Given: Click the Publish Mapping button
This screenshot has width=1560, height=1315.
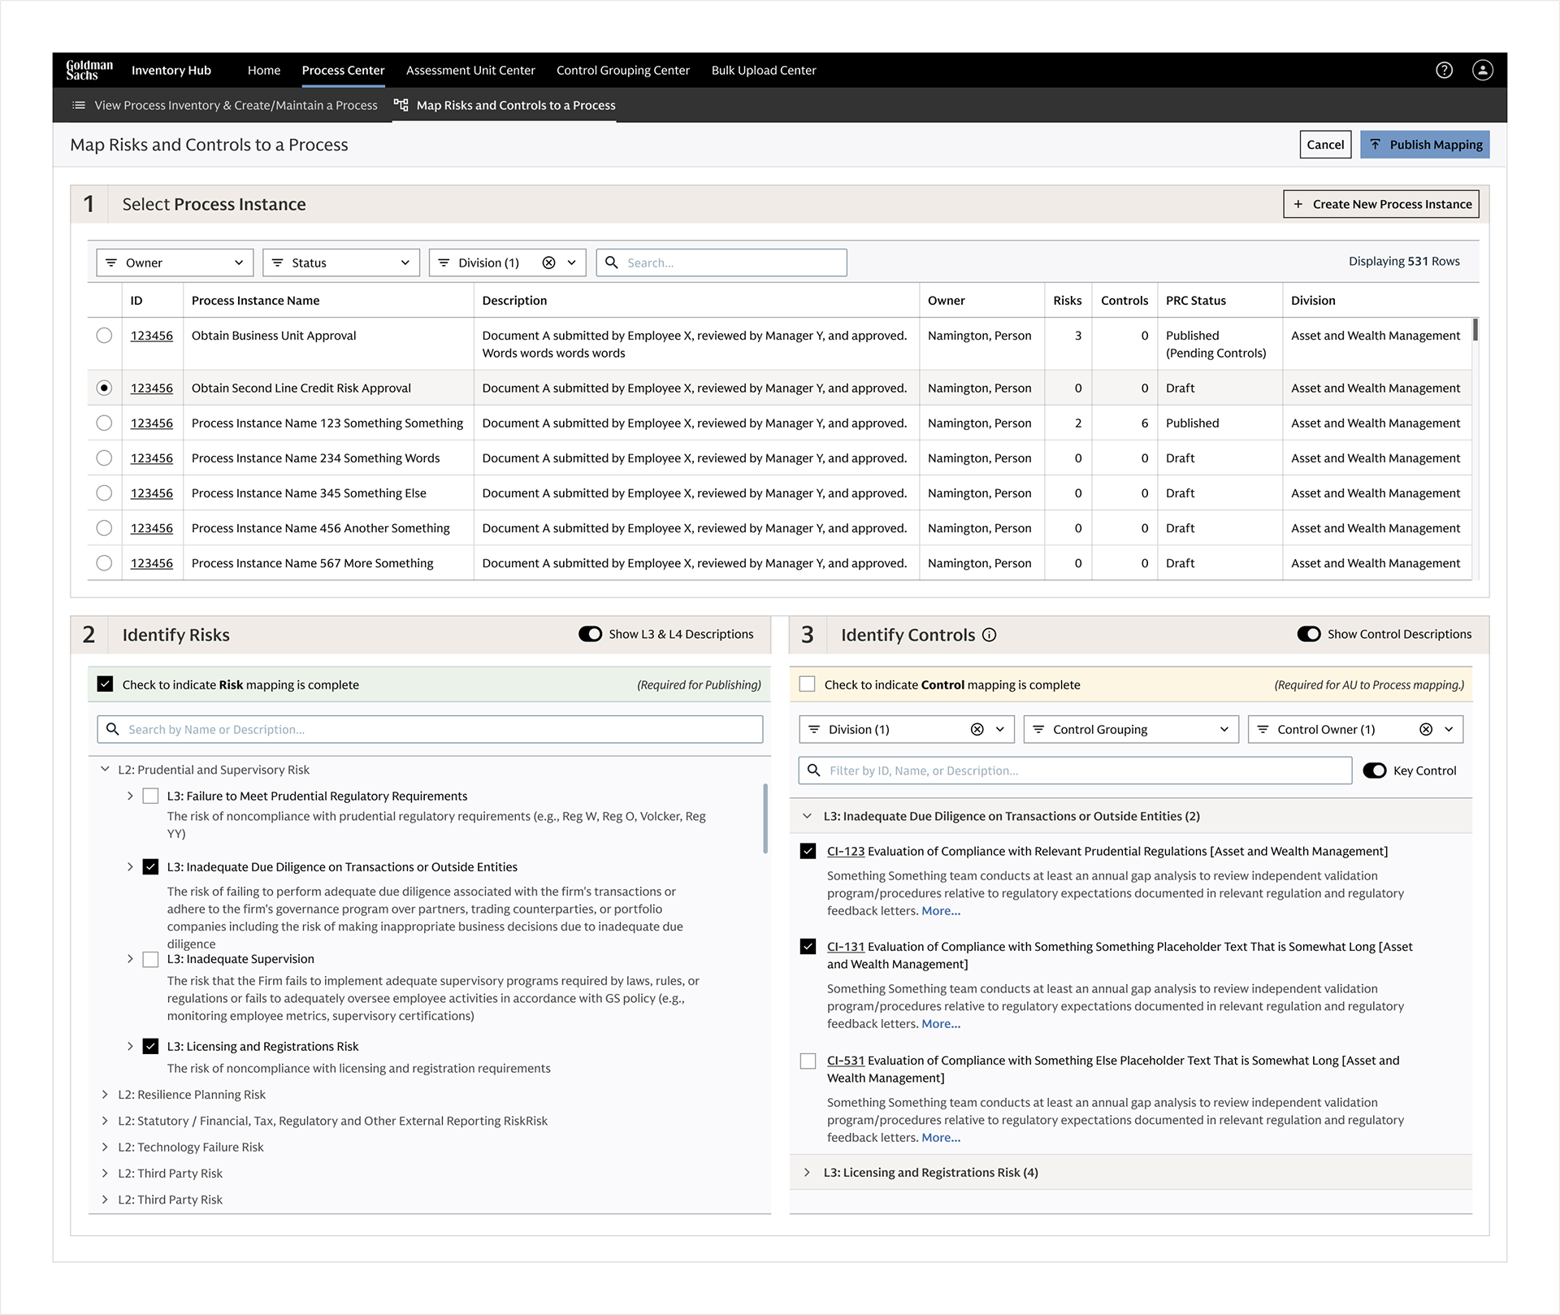Looking at the screenshot, I should tap(1424, 145).
